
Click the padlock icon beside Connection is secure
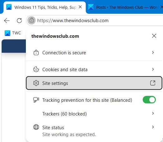click(x=36, y=52)
